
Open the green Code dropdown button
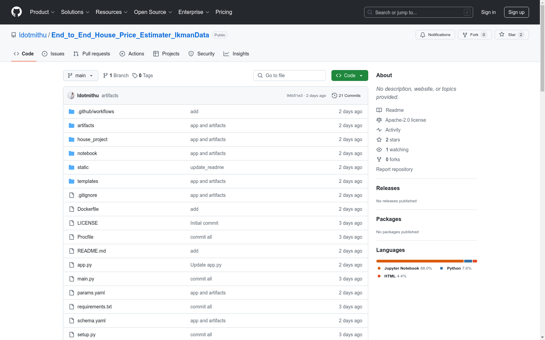[350, 75]
